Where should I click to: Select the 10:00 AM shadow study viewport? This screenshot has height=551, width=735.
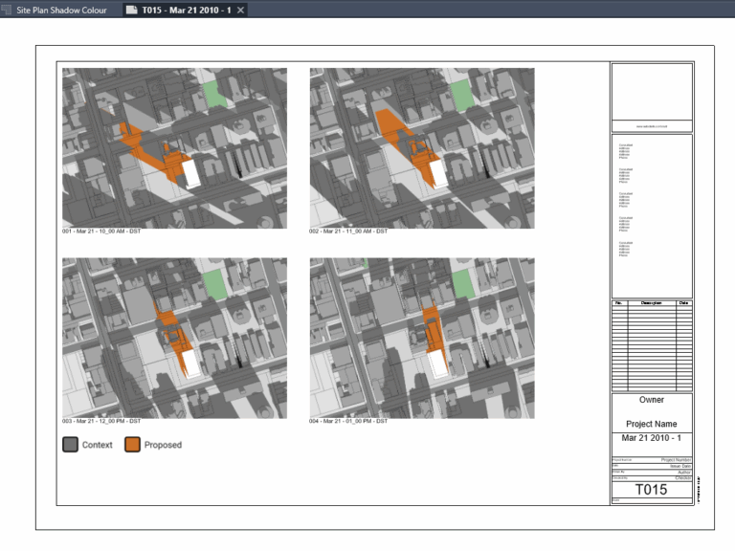pyautogui.click(x=174, y=147)
